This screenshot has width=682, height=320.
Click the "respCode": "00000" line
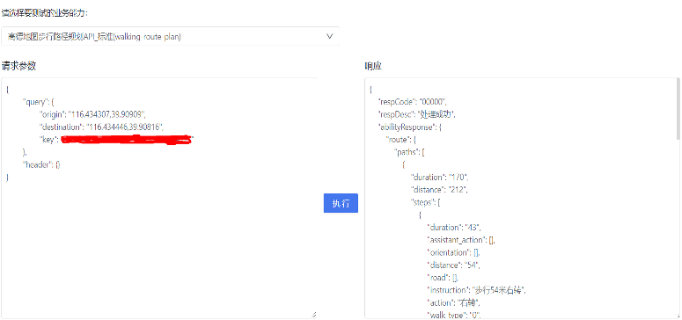pyautogui.click(x=413, y=102)
